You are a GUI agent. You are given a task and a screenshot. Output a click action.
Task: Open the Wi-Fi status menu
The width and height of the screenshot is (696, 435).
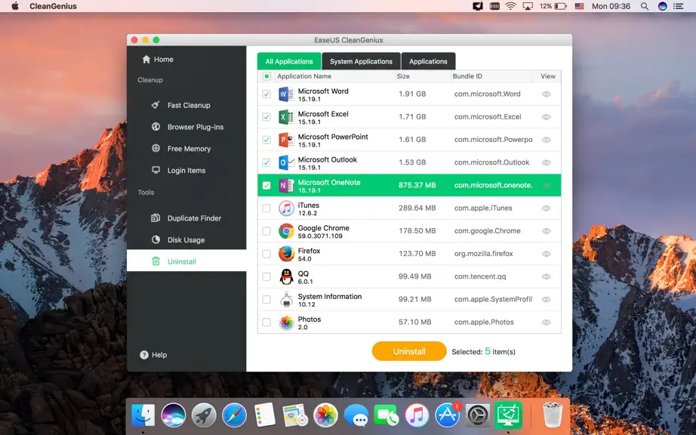pyautogui.click(x=510, y=6)
